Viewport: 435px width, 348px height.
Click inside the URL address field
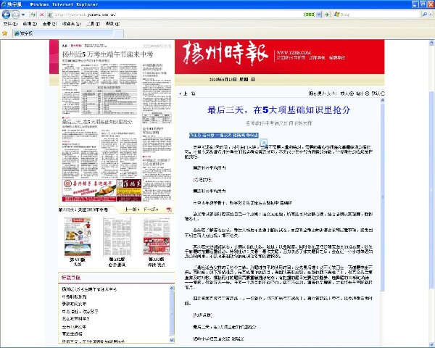178,14
